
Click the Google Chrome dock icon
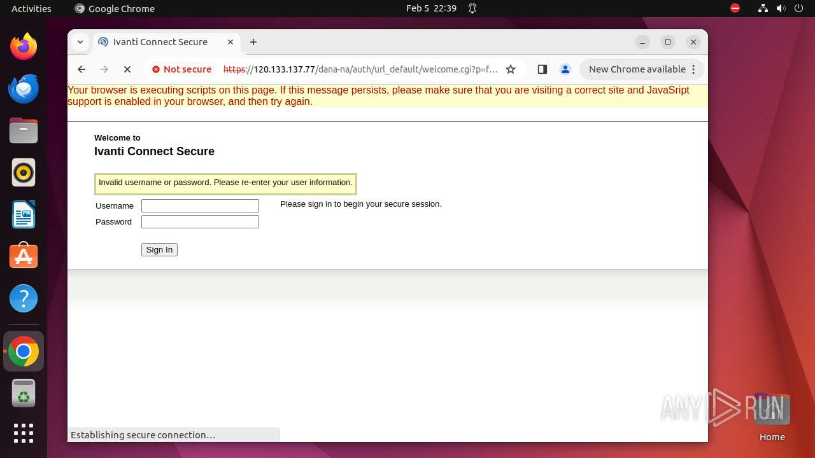[x=24, y=351]
